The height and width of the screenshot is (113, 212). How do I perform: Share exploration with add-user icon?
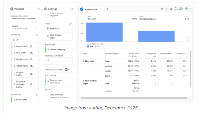pyautogui.click(x=181, y=9)
